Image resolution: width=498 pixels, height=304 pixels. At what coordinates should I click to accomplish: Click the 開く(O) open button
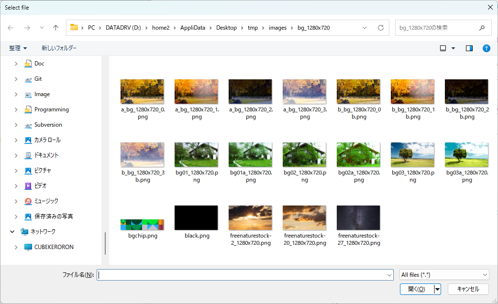pyautogui.click(x=416, y=289)
